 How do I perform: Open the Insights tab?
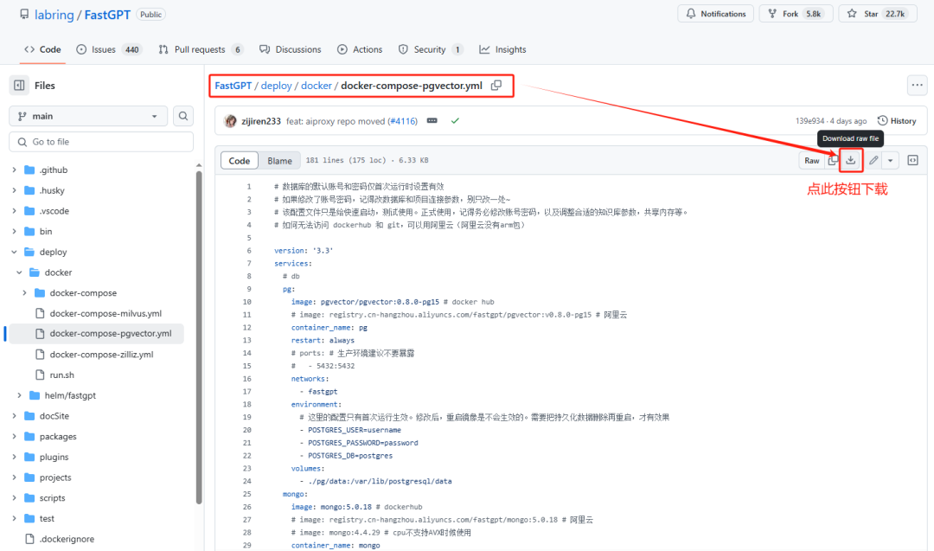502,49
